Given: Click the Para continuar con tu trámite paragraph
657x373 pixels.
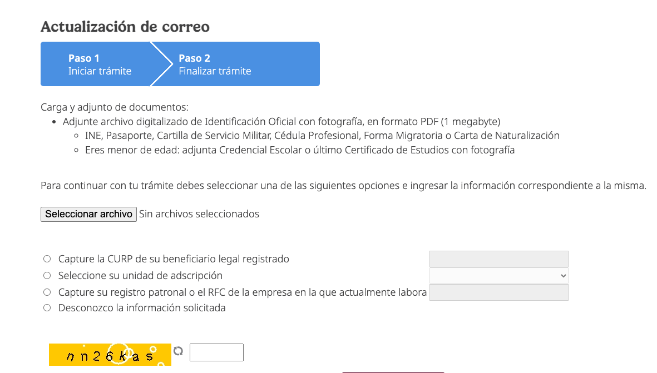Looking at the screenshot, I should pyautogui.click(x=343, y=186).
